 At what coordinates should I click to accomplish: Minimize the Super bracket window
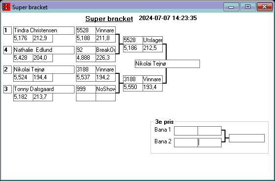(x=231, y=7)
